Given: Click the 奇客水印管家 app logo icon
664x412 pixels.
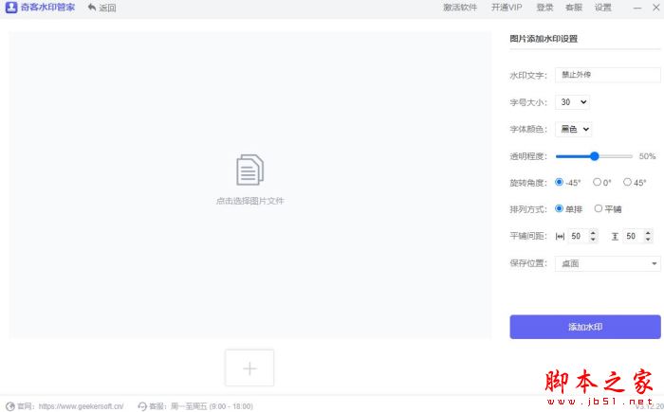Looking at the screenshot, I should [11, 8].
